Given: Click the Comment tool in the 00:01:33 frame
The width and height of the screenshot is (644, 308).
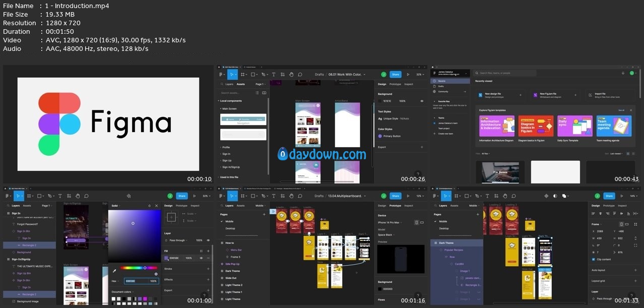Looking at the screenshot, I should point(512,196).
